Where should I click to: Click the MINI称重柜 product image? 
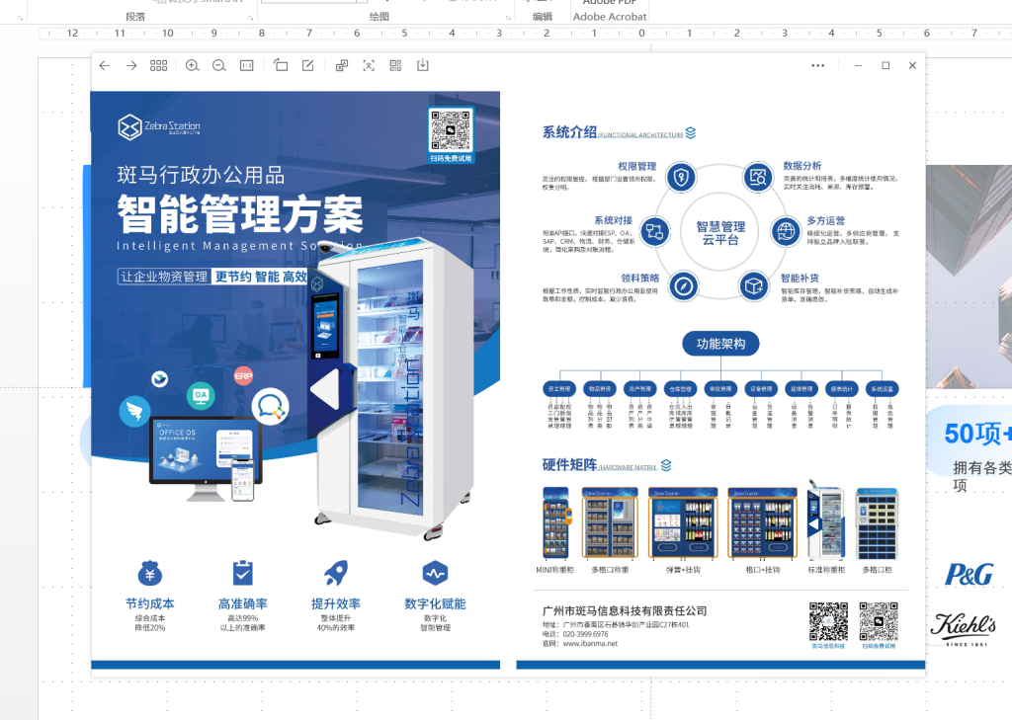point(556,523)
